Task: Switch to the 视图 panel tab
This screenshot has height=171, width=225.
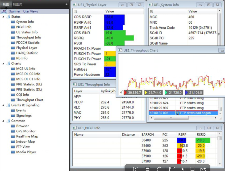Action: [x=6, y=4]
